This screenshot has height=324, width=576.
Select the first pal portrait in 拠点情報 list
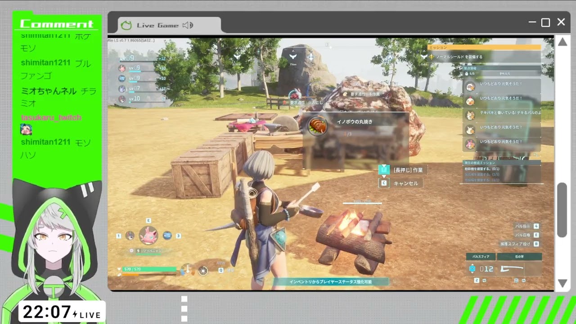point(470,87)
